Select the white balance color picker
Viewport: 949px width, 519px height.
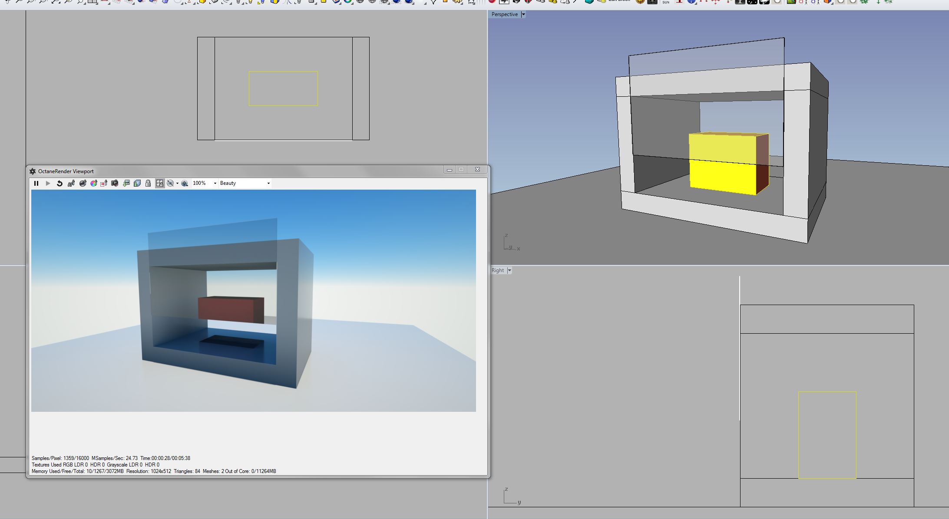click(93, 183)
